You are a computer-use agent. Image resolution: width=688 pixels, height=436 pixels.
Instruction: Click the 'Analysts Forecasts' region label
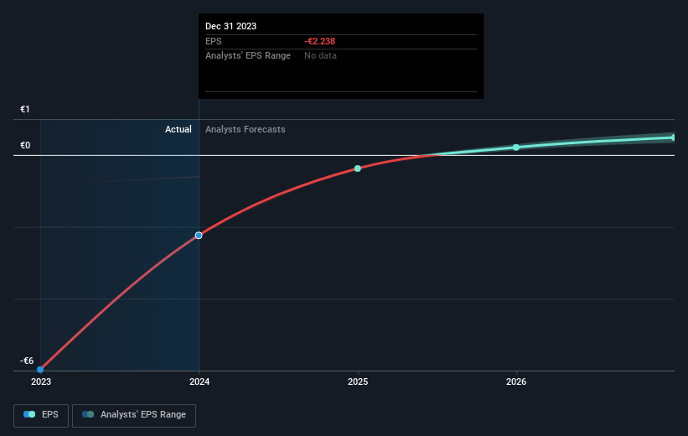click(x=246, y=129)
